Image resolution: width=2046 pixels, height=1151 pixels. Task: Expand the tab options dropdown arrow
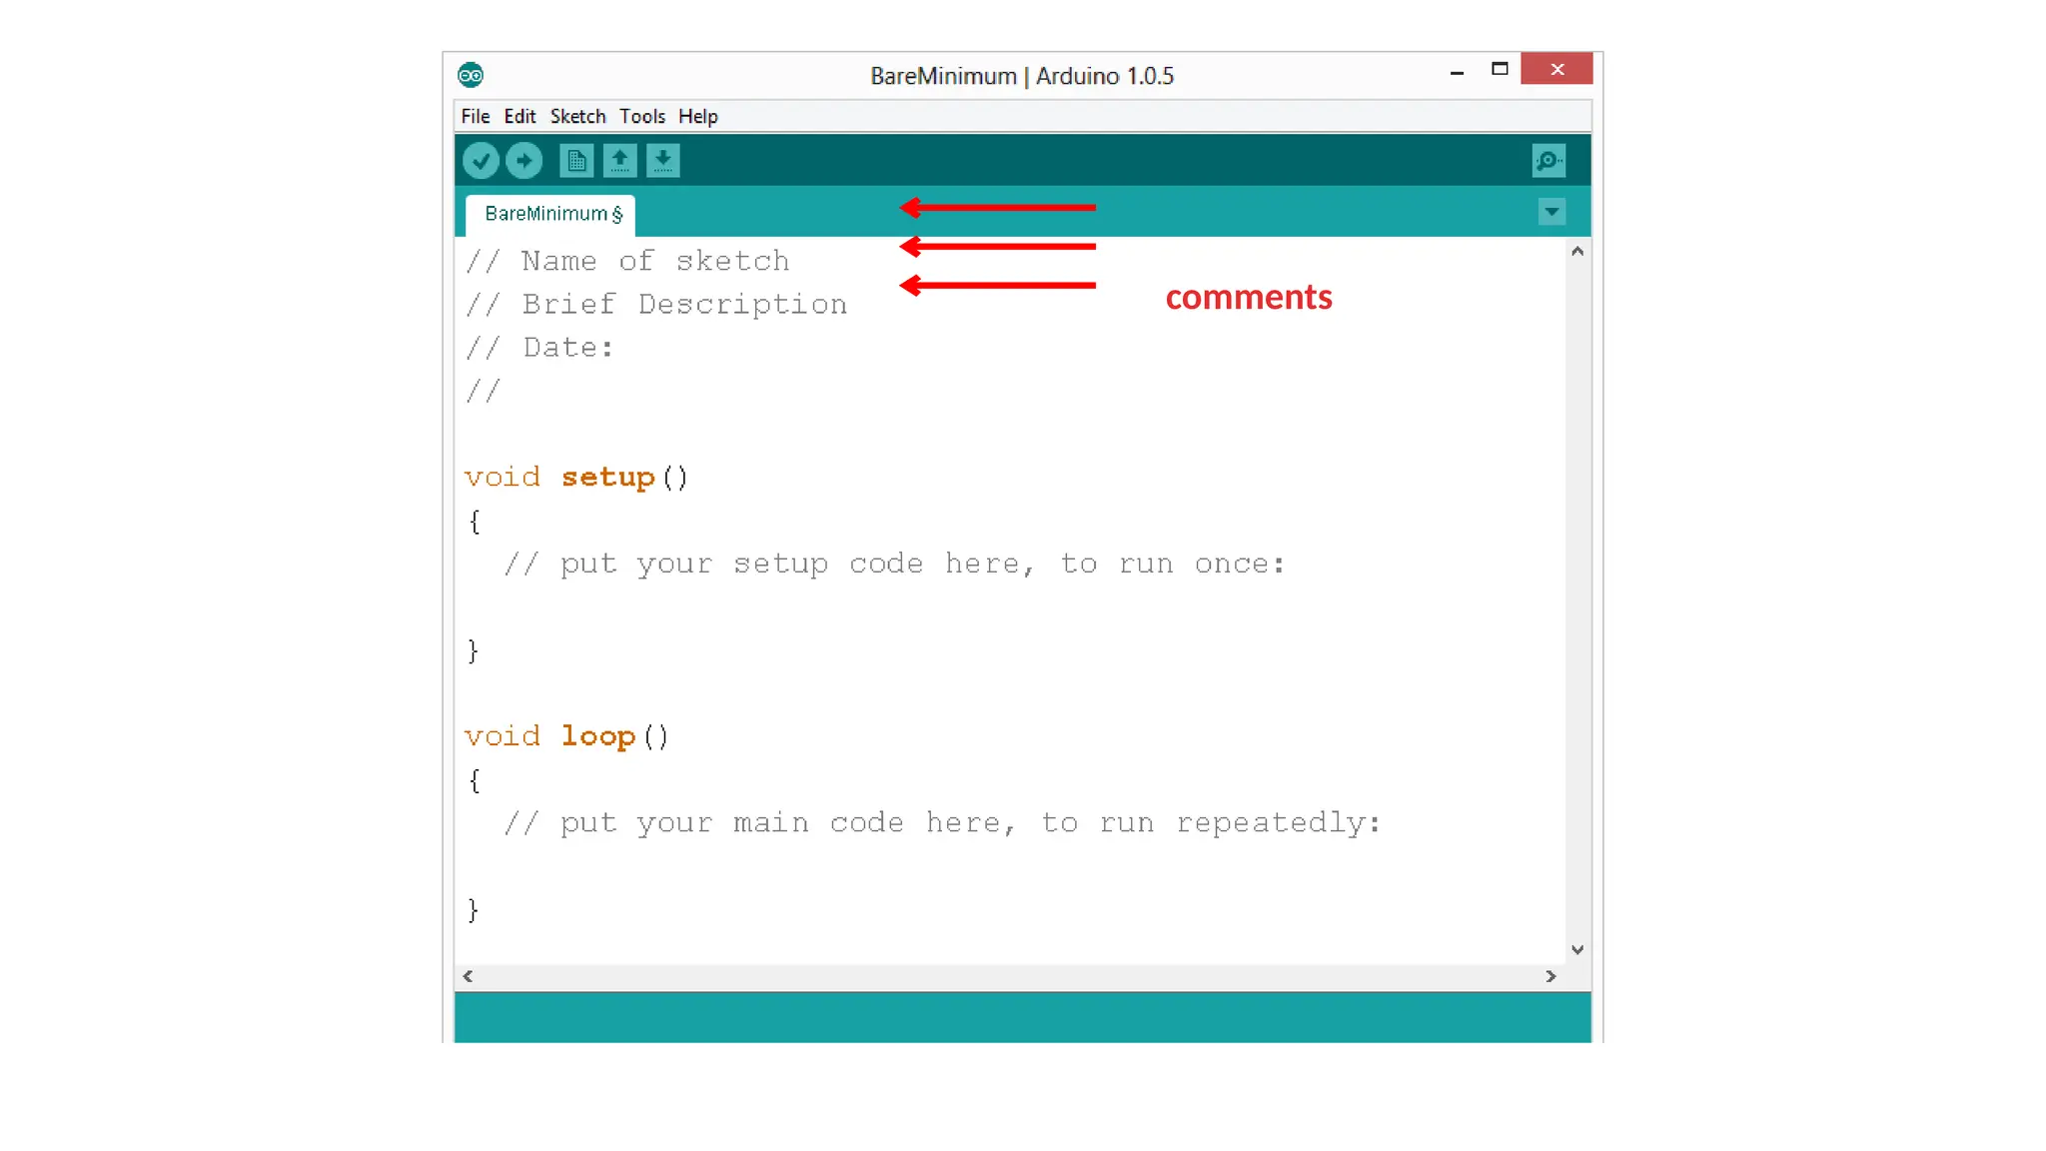1551,212
